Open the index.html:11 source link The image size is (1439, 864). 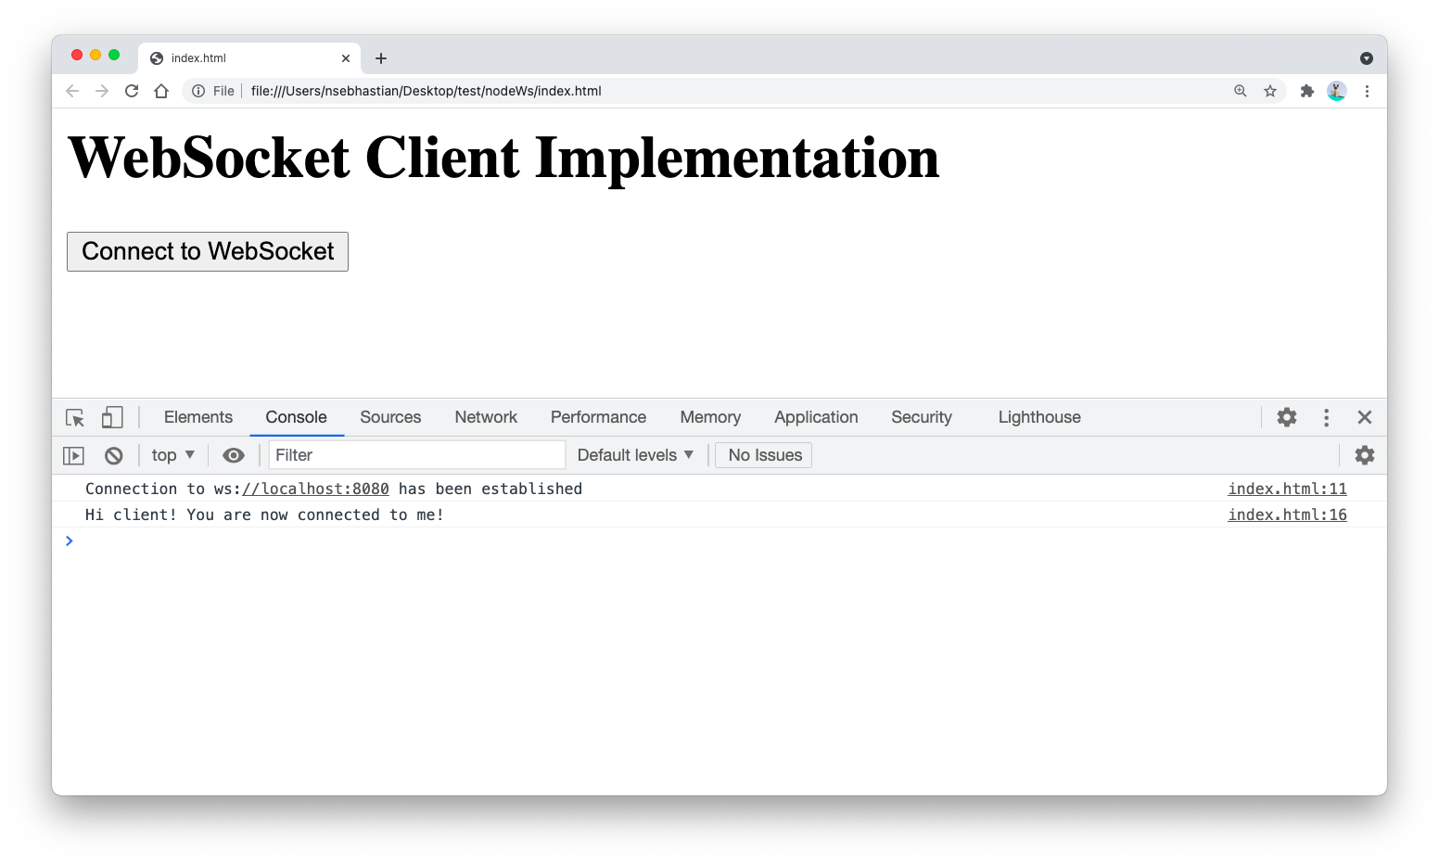[x=1287, y=489]
